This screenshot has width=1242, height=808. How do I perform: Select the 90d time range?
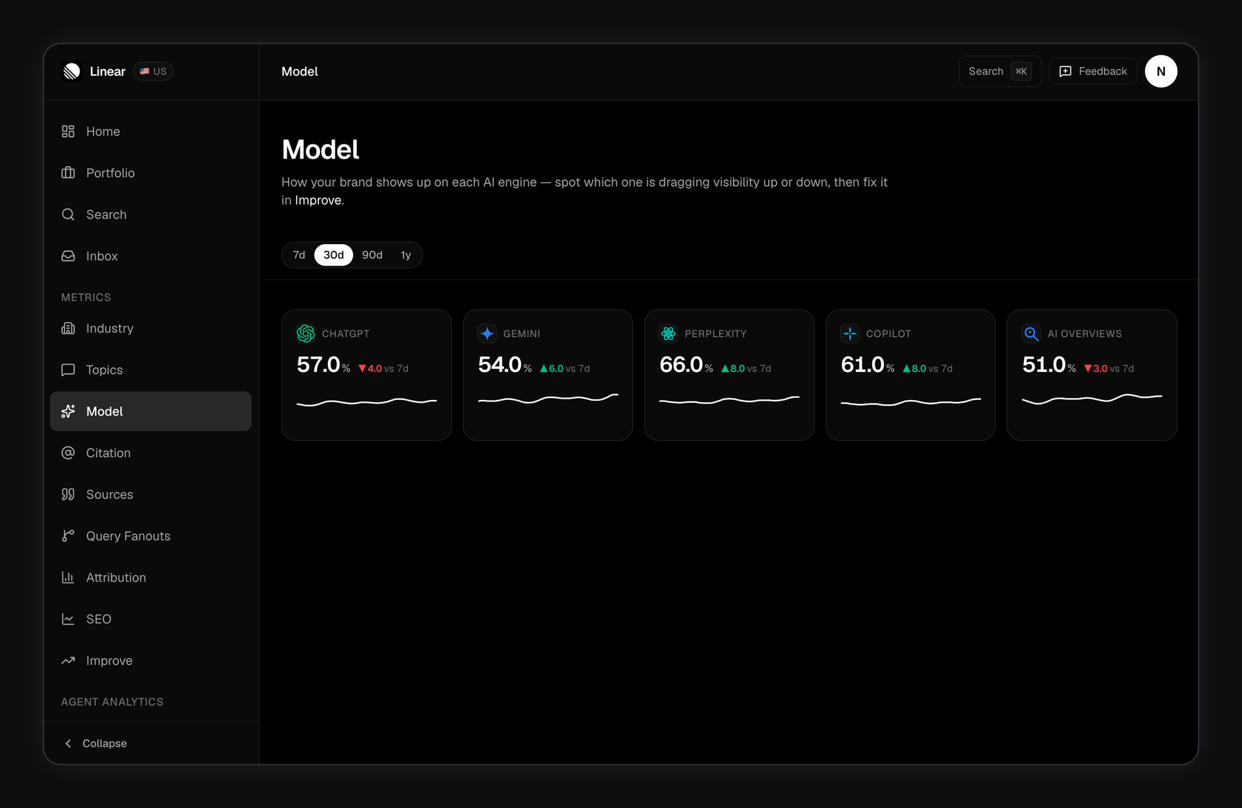(x=372, y=255)
